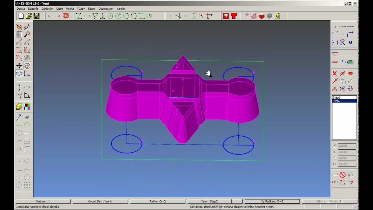
Task: Save using the floppy disk icon
Action: pyautogui.click(x=36, y=16)
